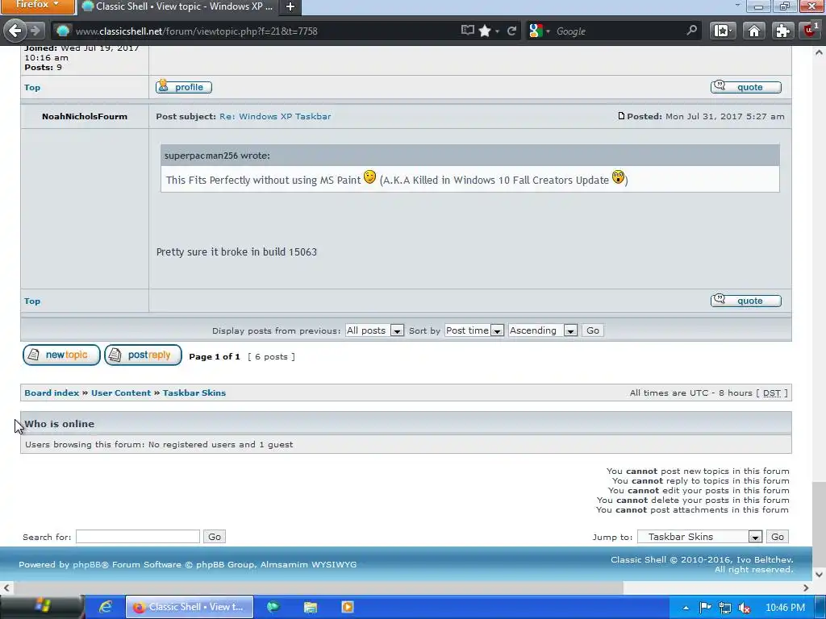The height and width of the screenshot is (619, 826).
Task: Open the add-ons puzzle piece icon
Action: click(x=782, y=31)
